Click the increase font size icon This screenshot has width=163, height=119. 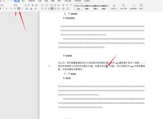tap(26, 5)
